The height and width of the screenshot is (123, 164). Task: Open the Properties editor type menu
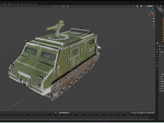[x=158, y=43]
